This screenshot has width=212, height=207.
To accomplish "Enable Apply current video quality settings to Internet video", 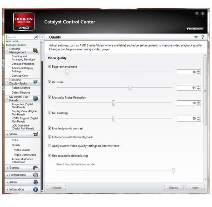I will pos(49,146).
